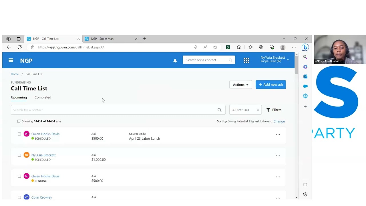Open the favorites list icon
Screen dimensions: 366x206
coord(250,47)
